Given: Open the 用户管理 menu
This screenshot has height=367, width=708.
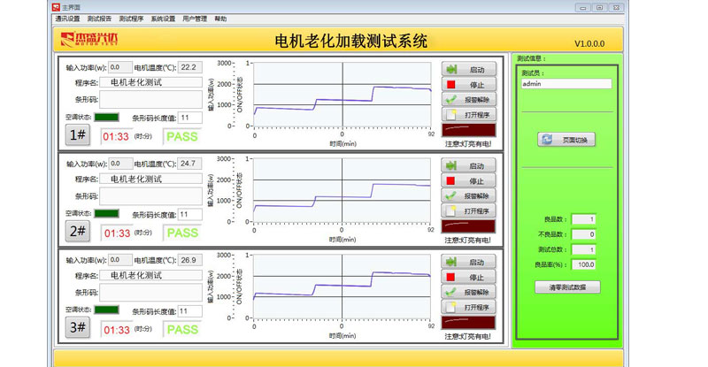Looking at the screenshot, I should (x=195, y=19).
